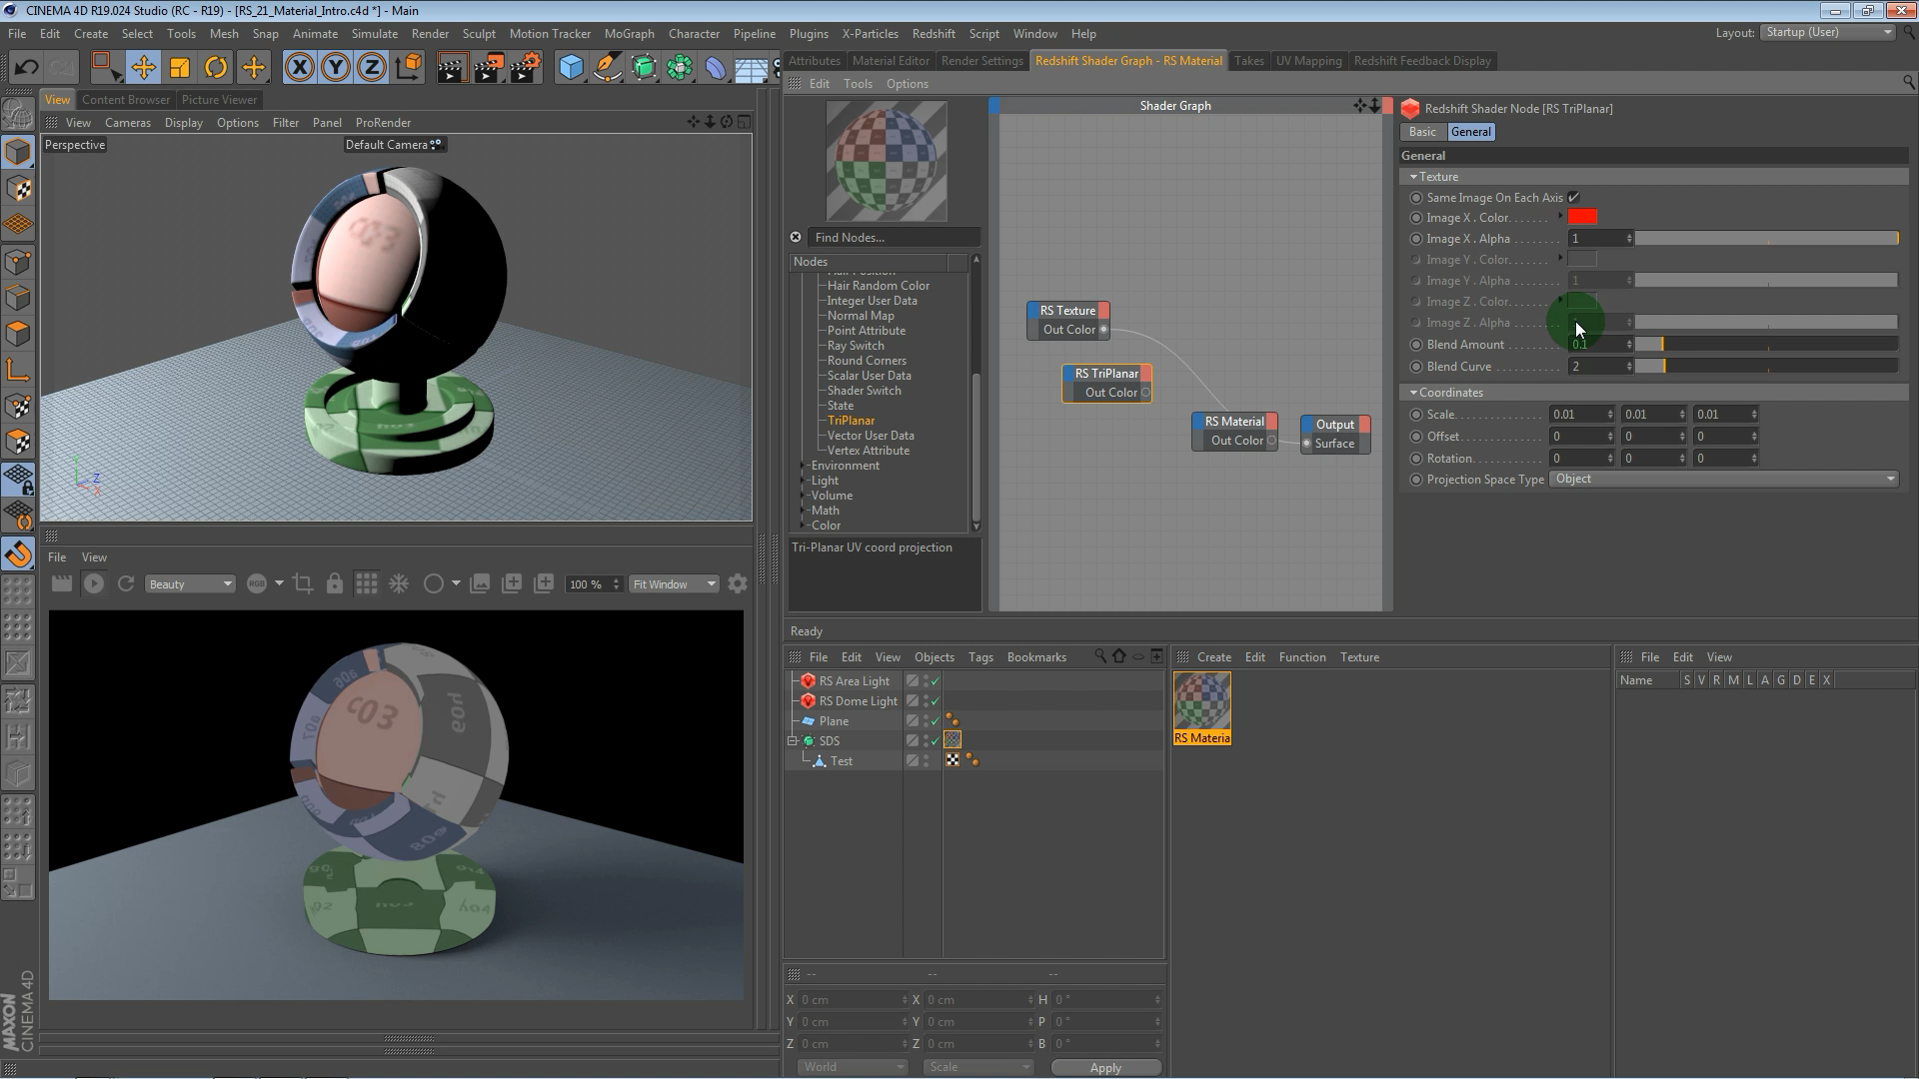
Task: Expand the SDS object in the tree
Action: click(x=793, y=741)
